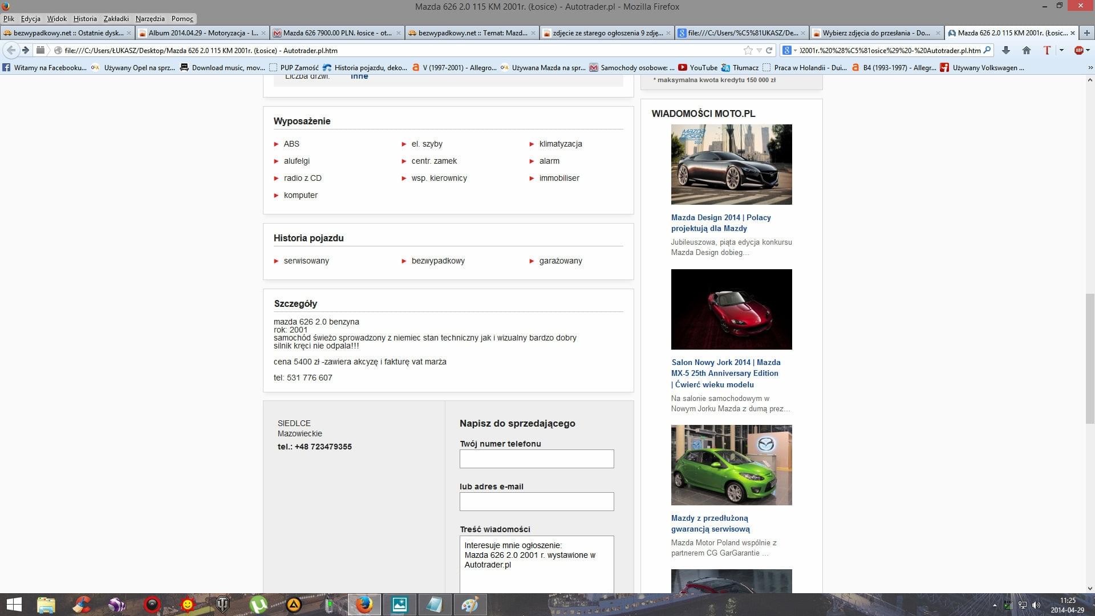Image resolution: width=1095 pixels, height=616 pixels.
Task: Open Mazda Design 2014 article link
Action: (721, 223)
